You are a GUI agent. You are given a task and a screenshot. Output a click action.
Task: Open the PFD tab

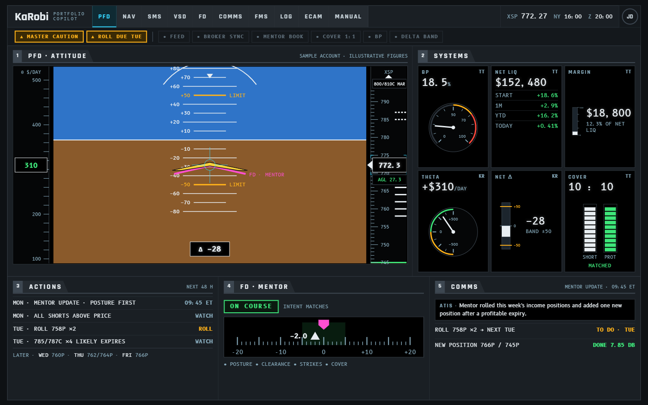[104, 17]
